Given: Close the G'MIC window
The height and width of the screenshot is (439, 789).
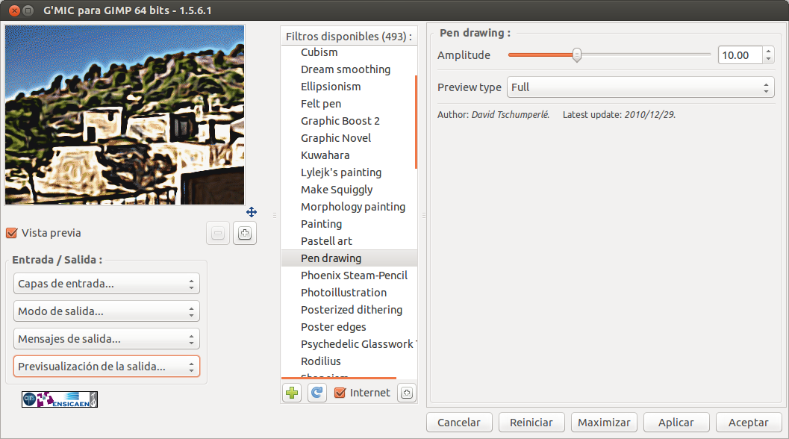Looking at the screenshot, I should coord(15,10).
